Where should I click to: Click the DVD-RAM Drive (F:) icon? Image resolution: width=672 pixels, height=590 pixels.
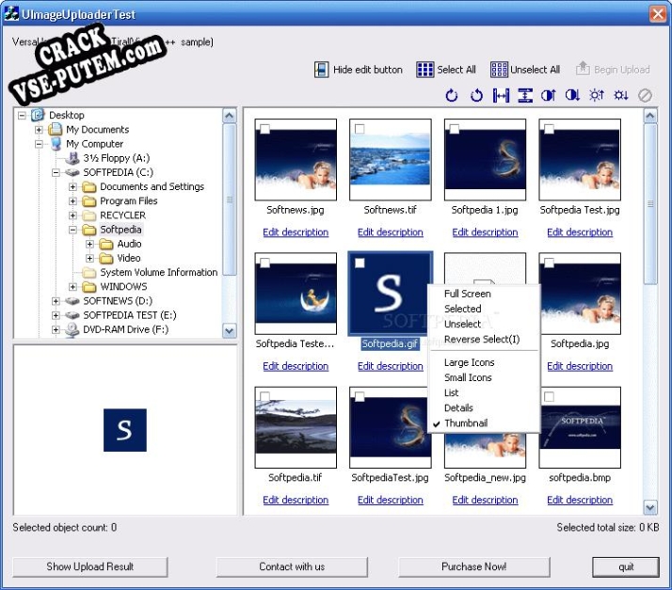pyautogui.click(x=72, y=329)
